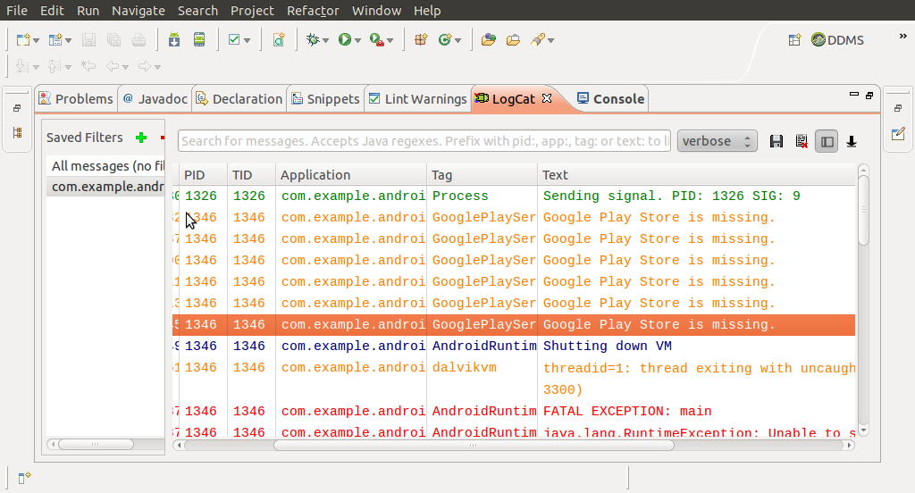Switch to the DDMS perspective
This screenshot has width=915, height=493.
pos(837,39)
